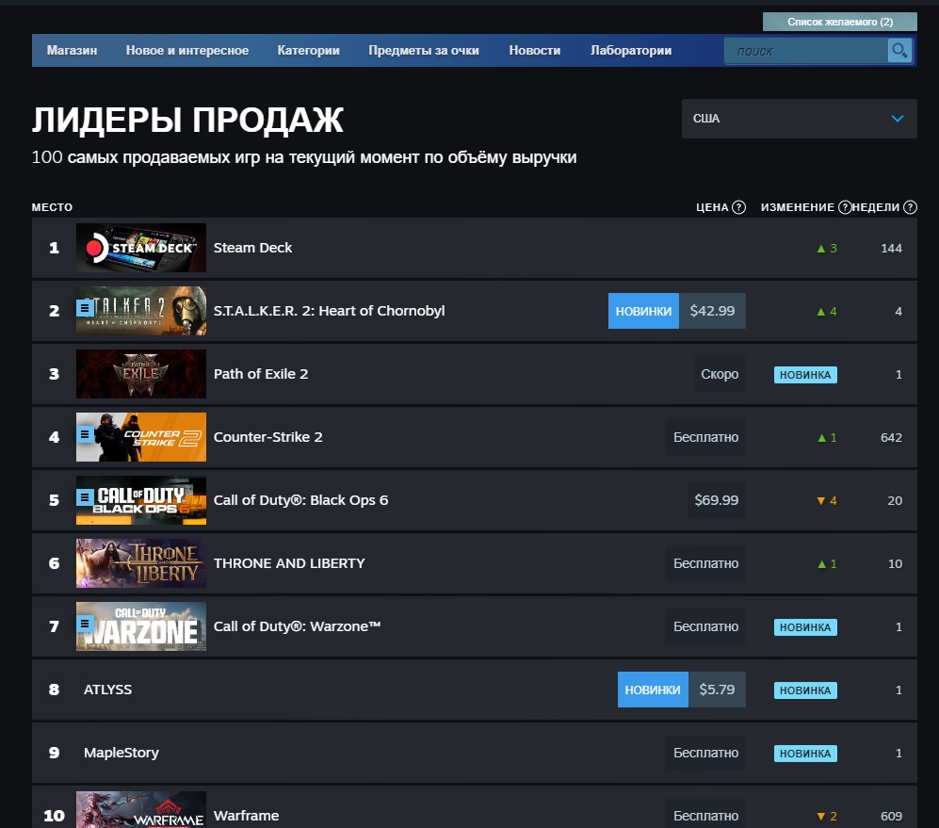Click the 609 weeks value for Warframe

point(891,817)
